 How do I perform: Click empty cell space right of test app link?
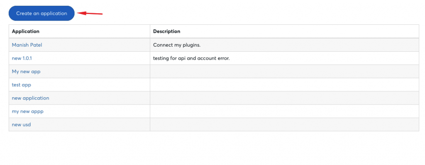(90, 85)
